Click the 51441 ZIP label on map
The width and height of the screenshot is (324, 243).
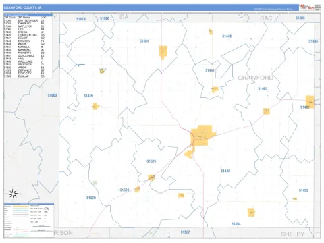[210, 70]
